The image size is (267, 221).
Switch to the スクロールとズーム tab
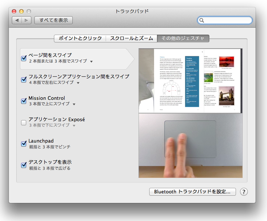point(131,38)
